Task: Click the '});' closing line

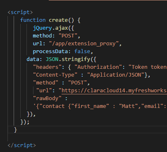Action: click(x=25, y=122)
